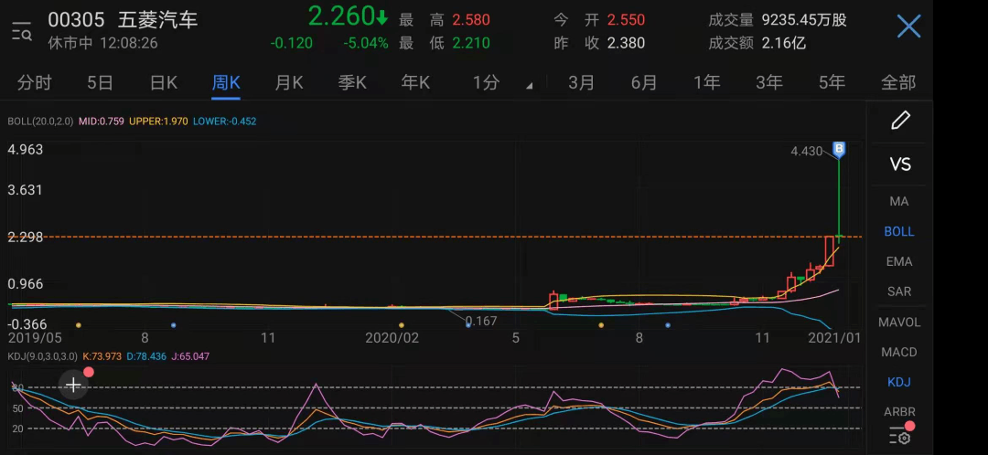
Task: Switch to the 日K daily tab
Action: 163,82
